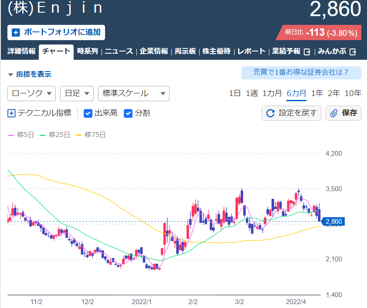
Task: Open the 時系列 tab
Action: 88,51
